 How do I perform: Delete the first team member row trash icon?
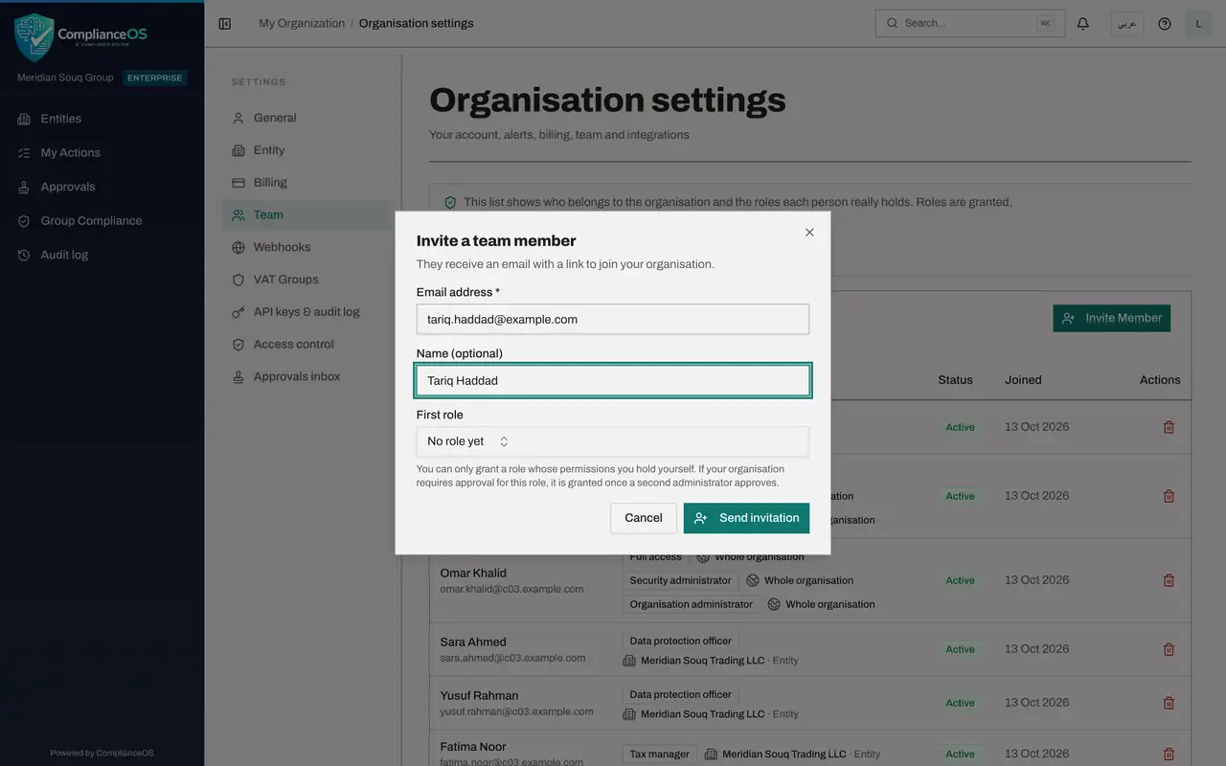tap(1169, 427)
